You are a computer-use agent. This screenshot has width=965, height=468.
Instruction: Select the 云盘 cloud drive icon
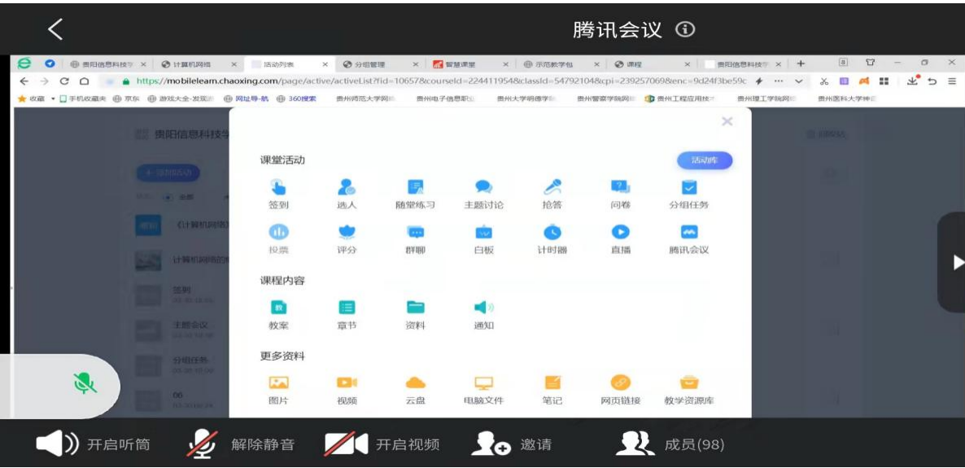[415, 383]
